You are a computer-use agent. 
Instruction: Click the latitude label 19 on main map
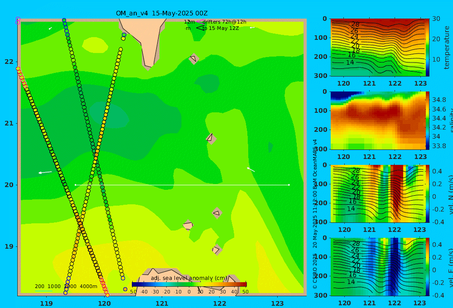(9, 246)
